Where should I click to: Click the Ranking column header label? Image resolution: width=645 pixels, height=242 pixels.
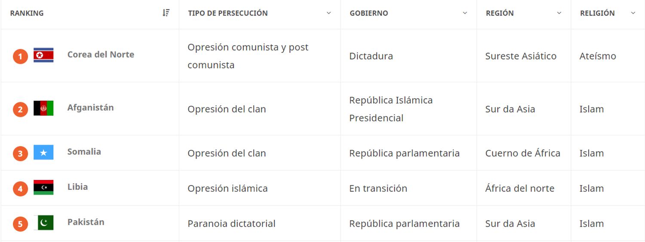click(x=27, y=13)
